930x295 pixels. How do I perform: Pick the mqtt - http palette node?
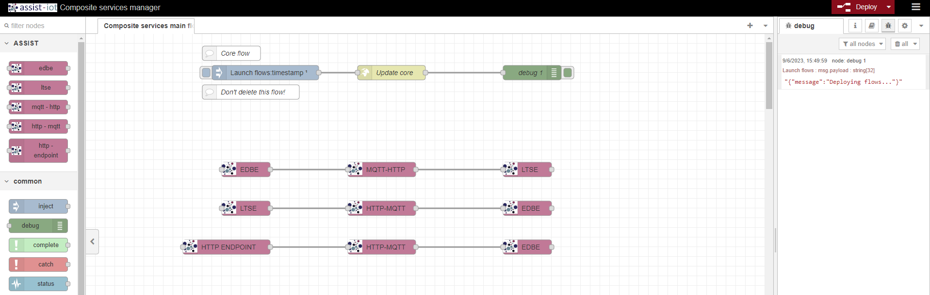pyautogui.click(x=38, y=107)
